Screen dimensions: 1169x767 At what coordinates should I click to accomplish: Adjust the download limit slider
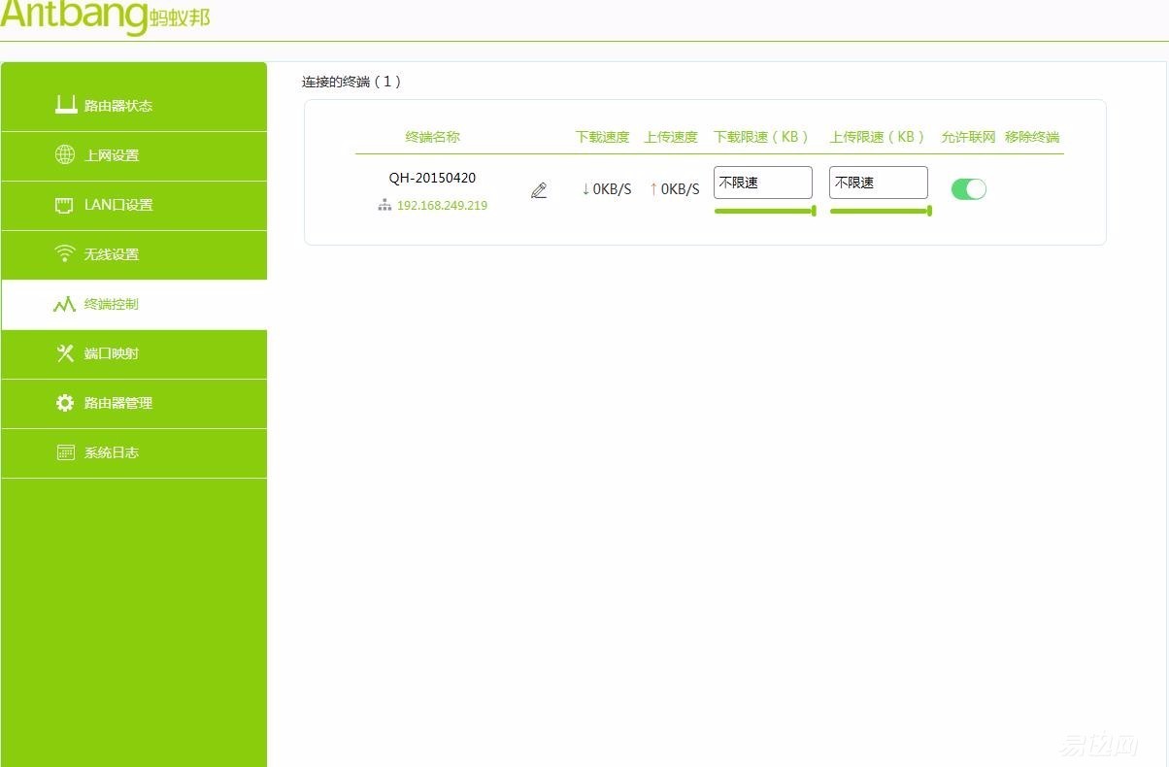pyautogui.click(x=765, y=211)
